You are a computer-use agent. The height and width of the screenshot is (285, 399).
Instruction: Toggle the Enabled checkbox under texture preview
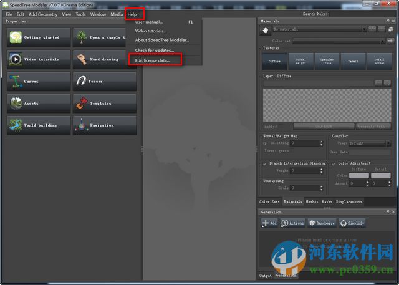[x=281, y=126]
